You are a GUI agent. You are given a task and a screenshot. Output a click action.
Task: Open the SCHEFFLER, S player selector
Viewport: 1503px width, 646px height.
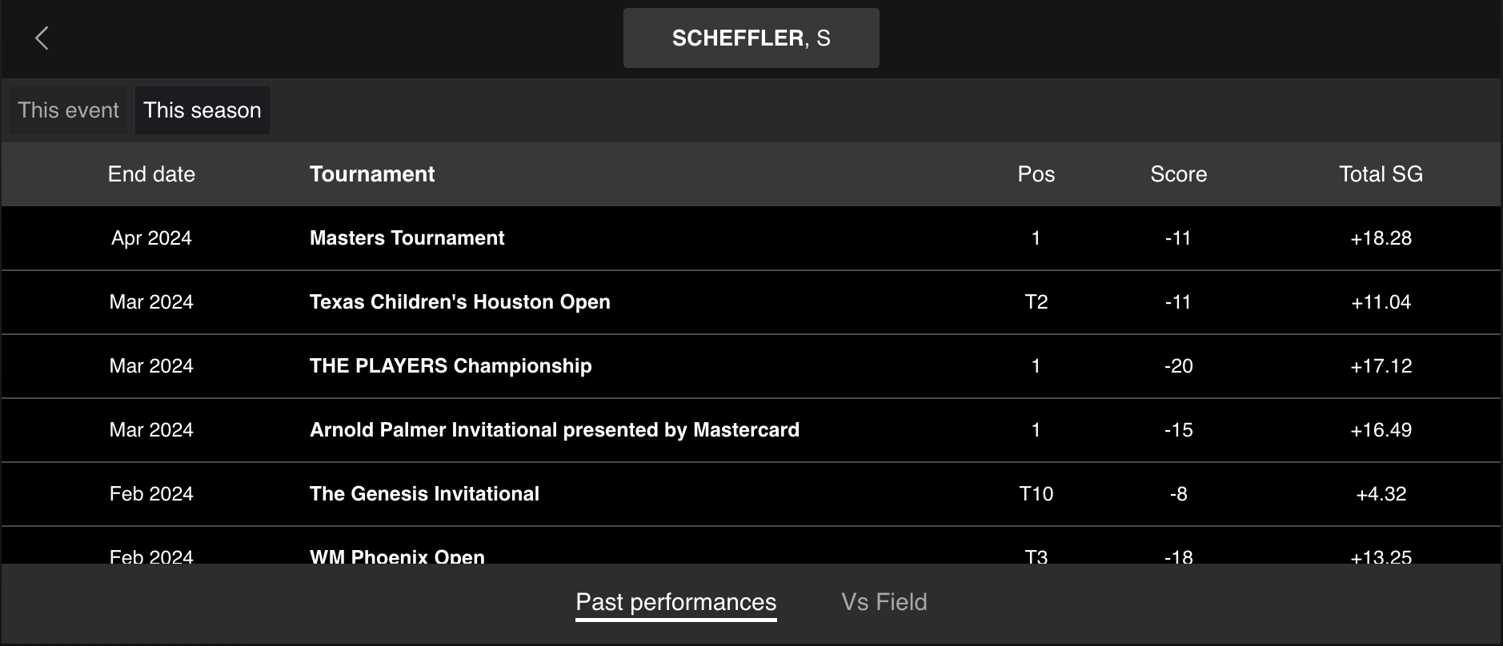[751, 38]
